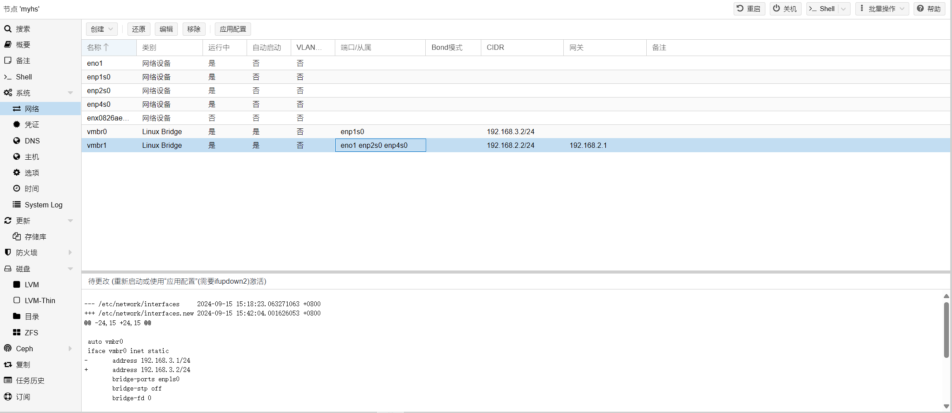Open the Shell dropdown arrow in header
The height and width of the screenshot is (413, 952).
click(x=843, y=9)
